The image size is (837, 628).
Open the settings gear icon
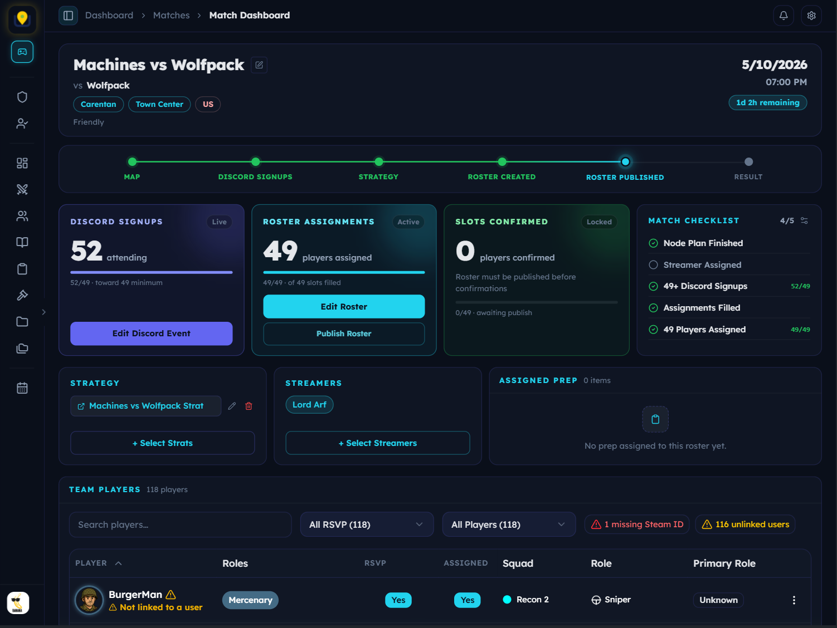pyautogui.click(x=811, y=16)
